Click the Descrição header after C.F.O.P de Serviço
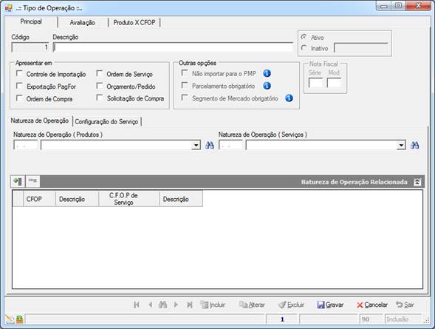The width and height of the screenshot is (435, 329). [181, 199]
